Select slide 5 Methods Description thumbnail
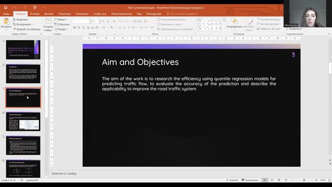Screen dimensions: 332x187 point(23,145)
